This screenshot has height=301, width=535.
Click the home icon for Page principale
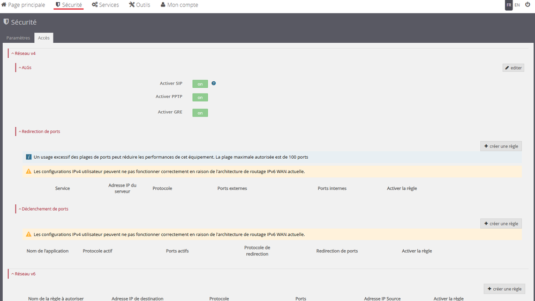(x=4, y=5)
